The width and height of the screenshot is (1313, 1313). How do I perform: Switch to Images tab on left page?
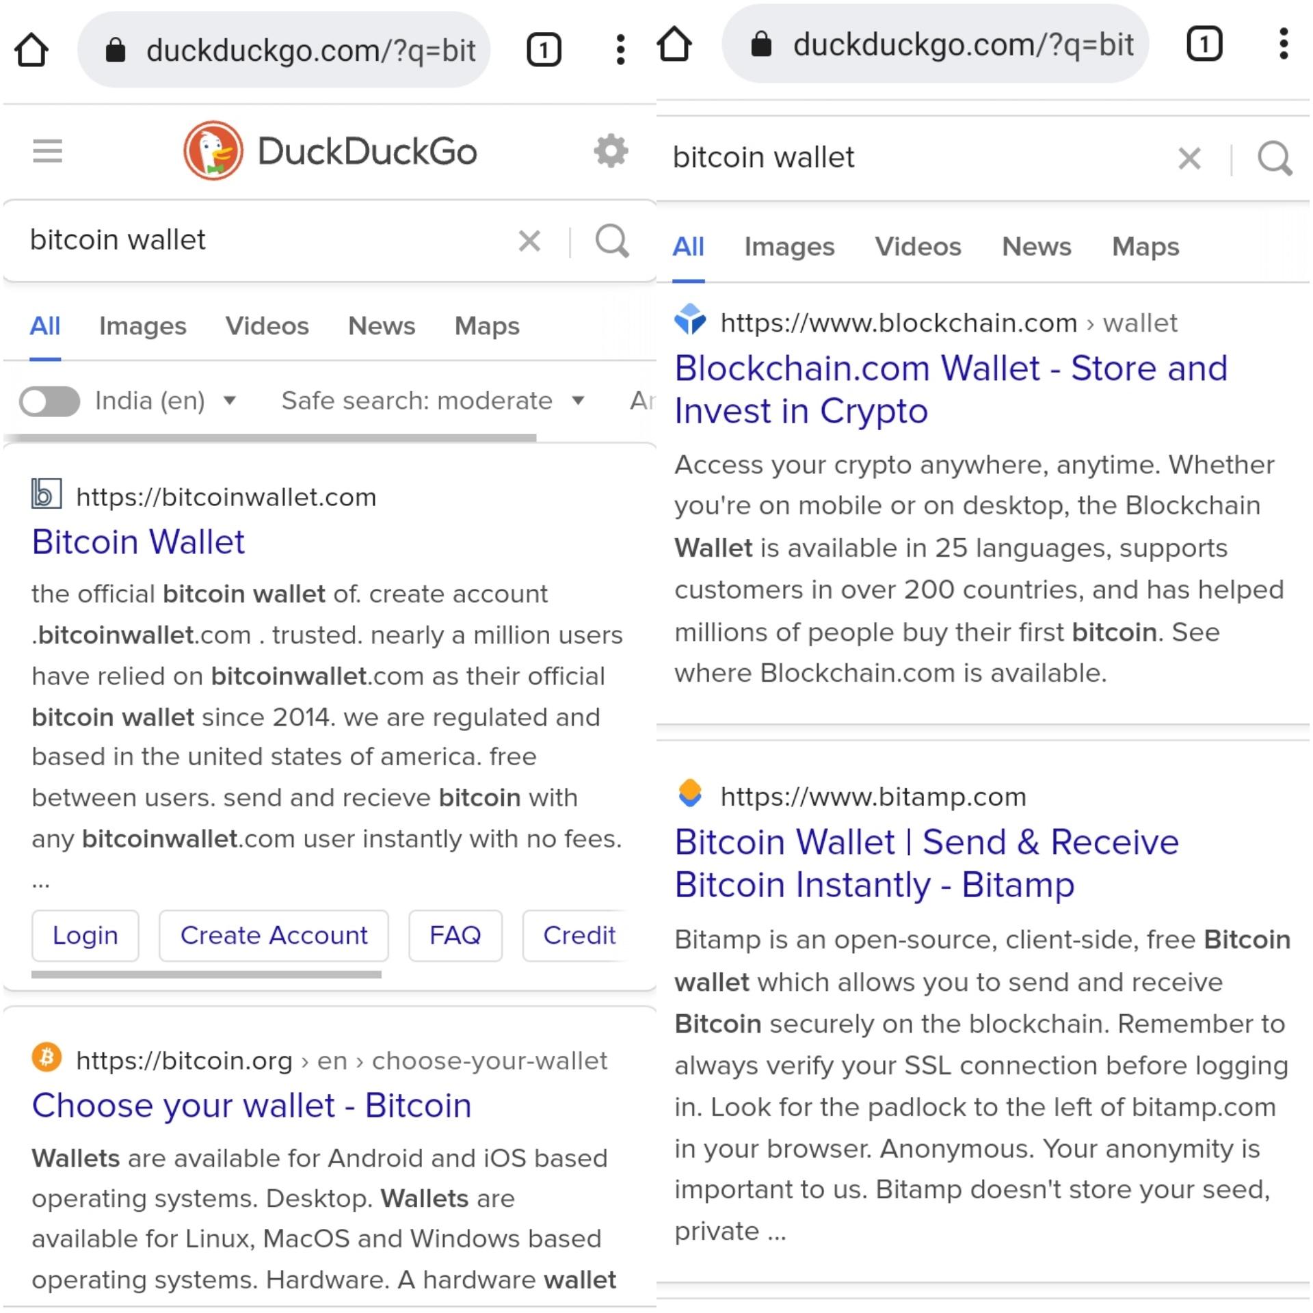coord(142,326)
